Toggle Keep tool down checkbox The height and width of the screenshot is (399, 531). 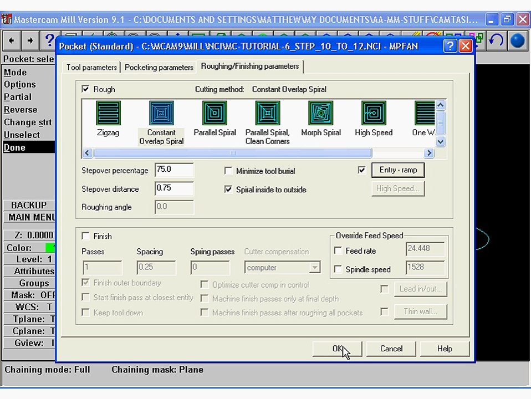[x=86, y=313]
